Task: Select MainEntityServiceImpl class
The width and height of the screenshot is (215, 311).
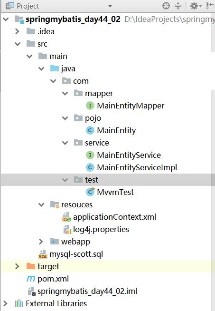Action: point(137,167)
